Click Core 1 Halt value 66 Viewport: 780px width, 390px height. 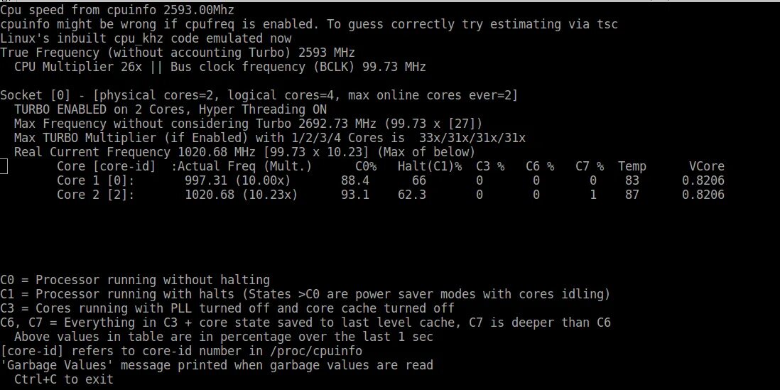click(x=419, y=180)
